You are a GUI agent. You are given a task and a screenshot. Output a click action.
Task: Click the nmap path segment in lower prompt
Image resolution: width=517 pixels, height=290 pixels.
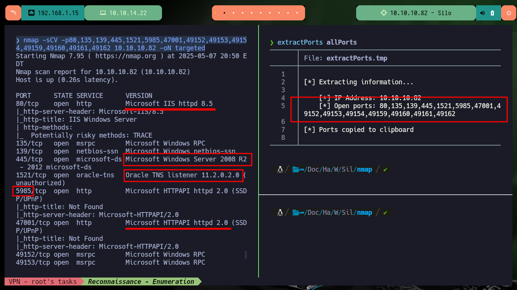coord(364,212)
